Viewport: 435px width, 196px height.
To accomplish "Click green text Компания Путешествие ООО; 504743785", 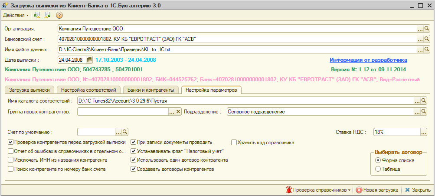I will [74, 69].
